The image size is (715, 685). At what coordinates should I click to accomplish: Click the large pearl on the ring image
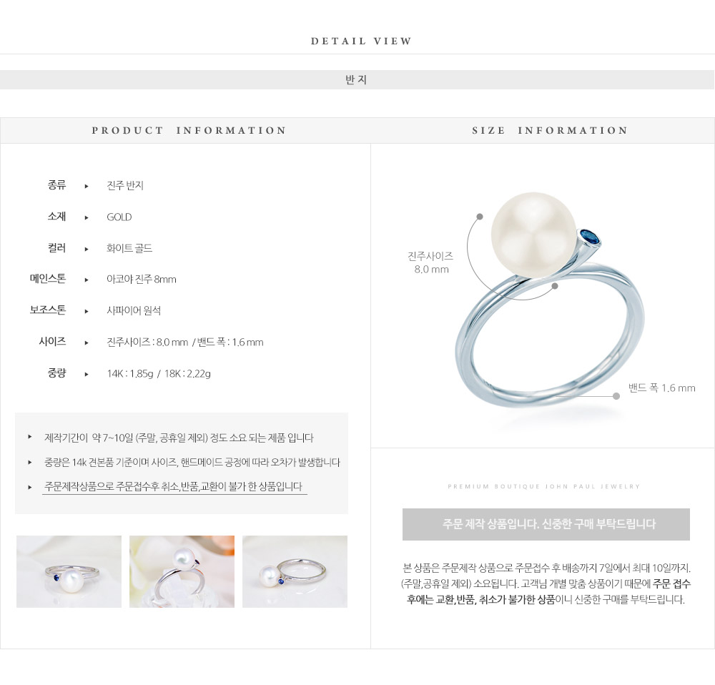pos(533,235)
